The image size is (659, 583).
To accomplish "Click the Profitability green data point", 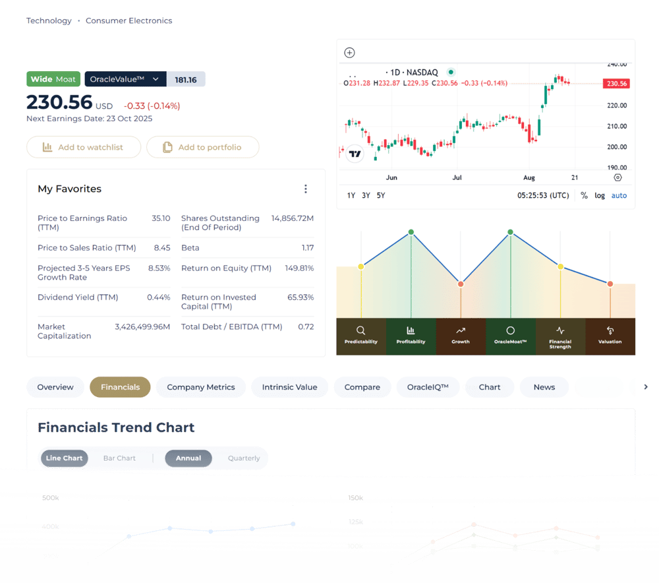I will tap(411, 232).
